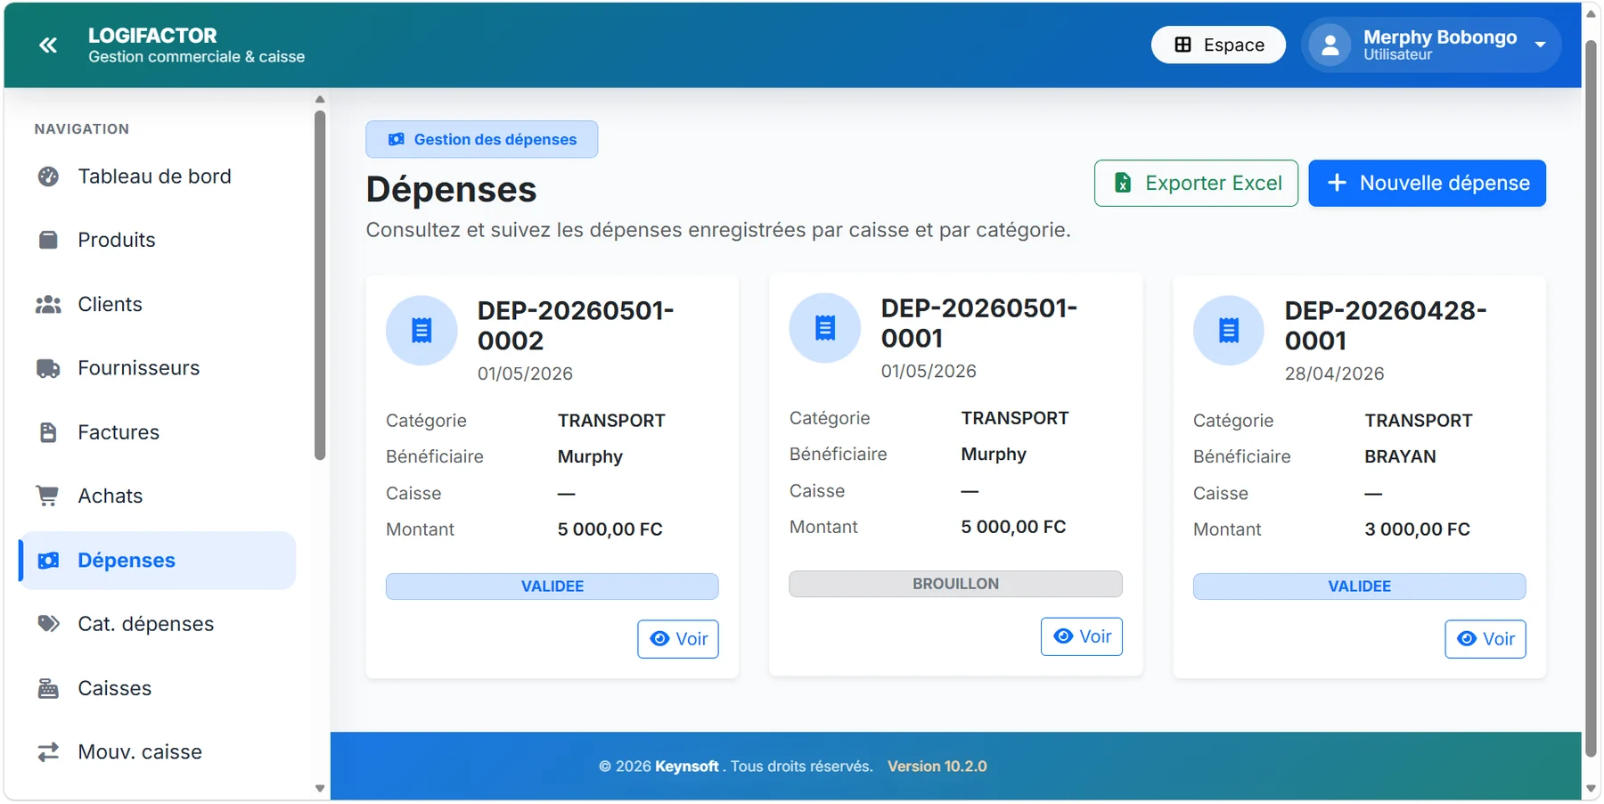Image resolution: width=1604 pixels, height=804 pixels.
Task: Click VALIDEE status of DEP-20260428-0001
Action: coord(1359,587)
